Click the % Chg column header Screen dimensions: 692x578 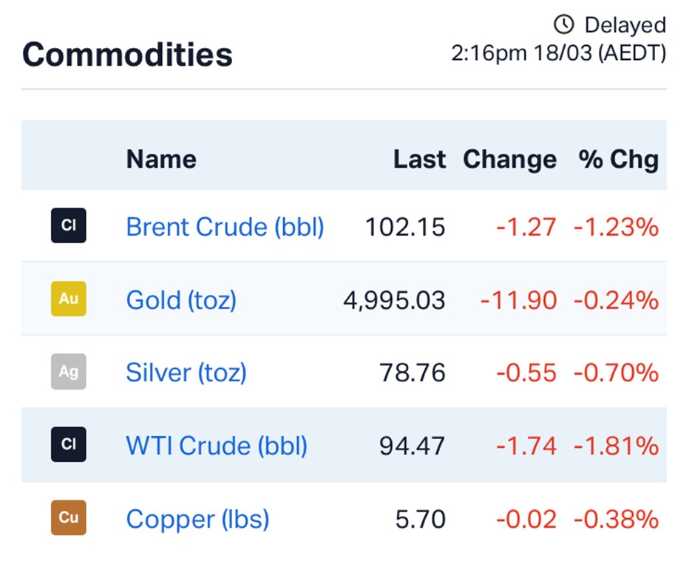point(618,159)
